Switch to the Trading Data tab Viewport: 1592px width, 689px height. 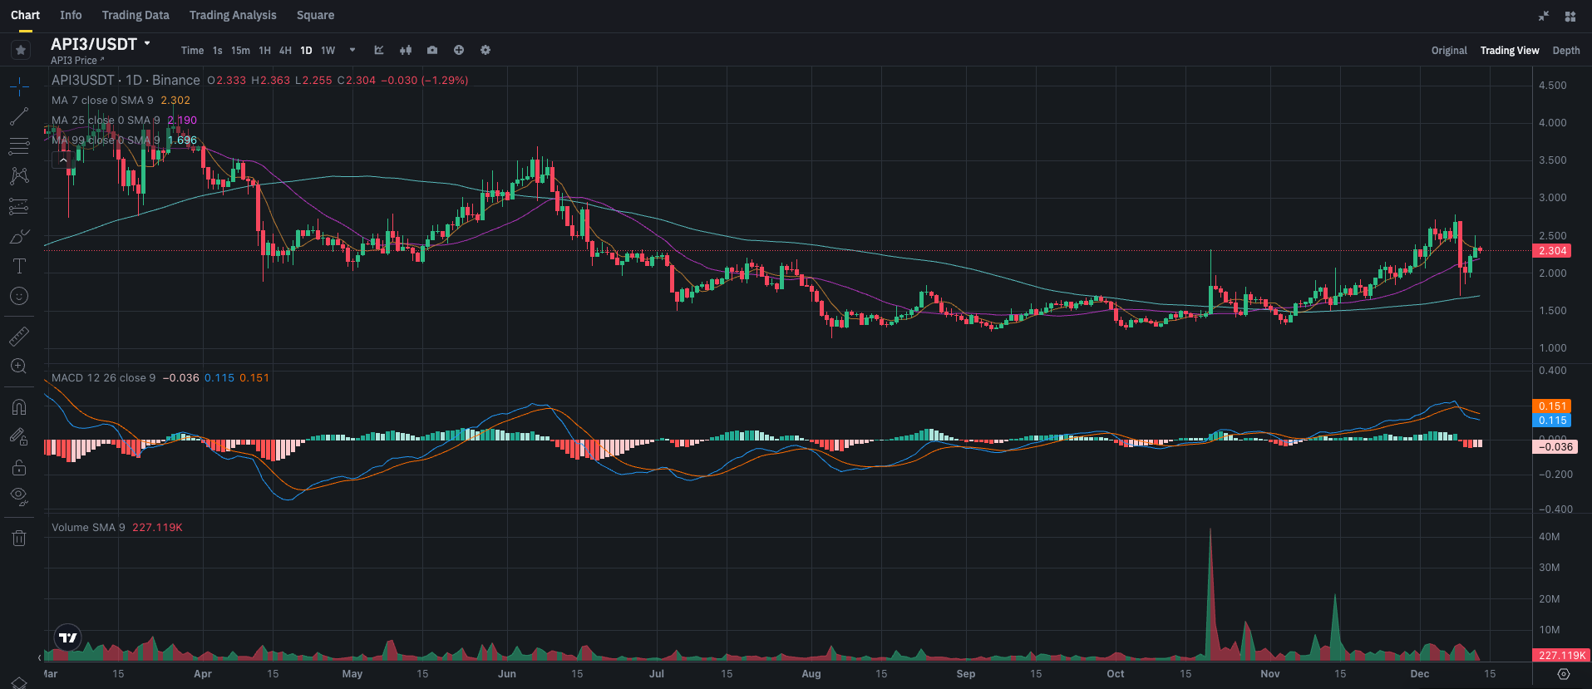click(x=136, y=15)
